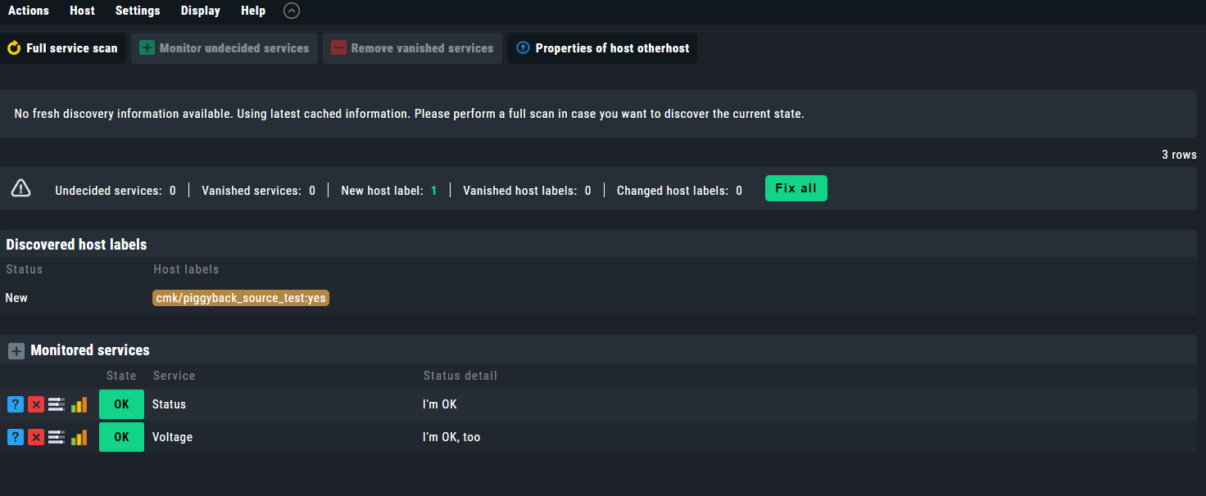The height and width of the screenshot is (496, 1206).
Task: Collapse the Monitored services section
Action: pyautogui.click(x=16, y=351)
